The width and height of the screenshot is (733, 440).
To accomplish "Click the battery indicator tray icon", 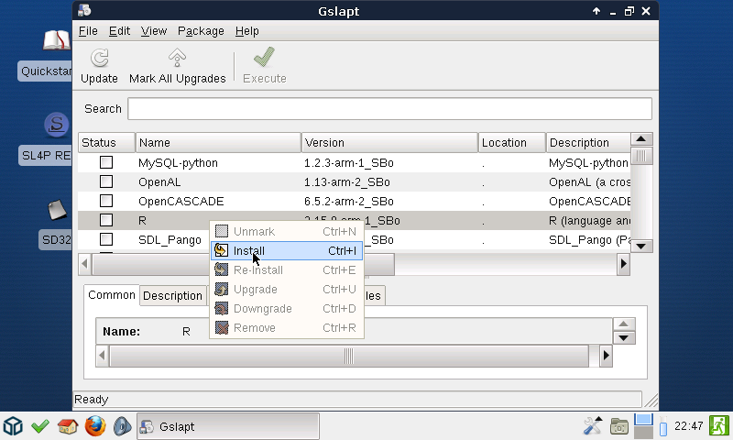I will (662, 426).
